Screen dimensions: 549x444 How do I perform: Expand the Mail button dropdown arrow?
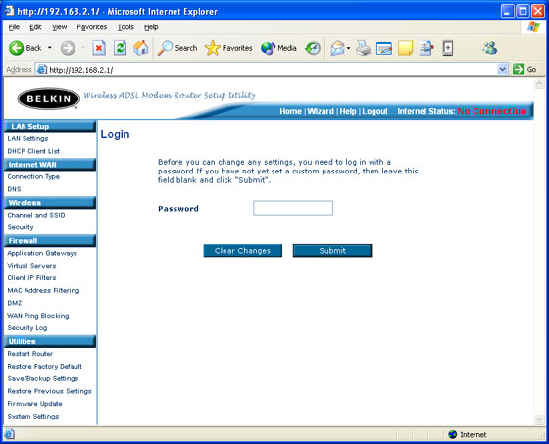pos(349,48)
